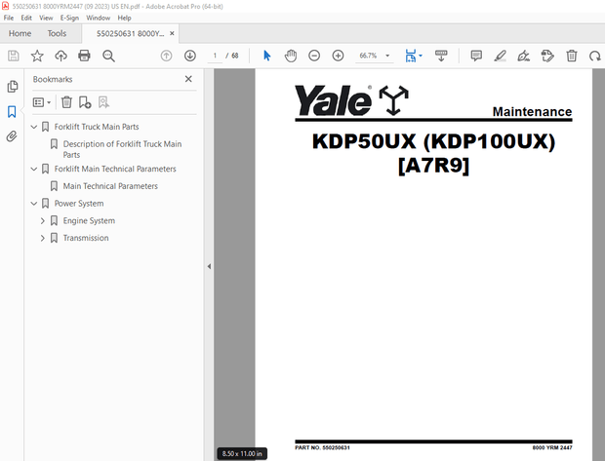The image size is (605, 461).
Task: Open Forklift Truck Main Parts bookmark
Action: click(x=97, y=127)
